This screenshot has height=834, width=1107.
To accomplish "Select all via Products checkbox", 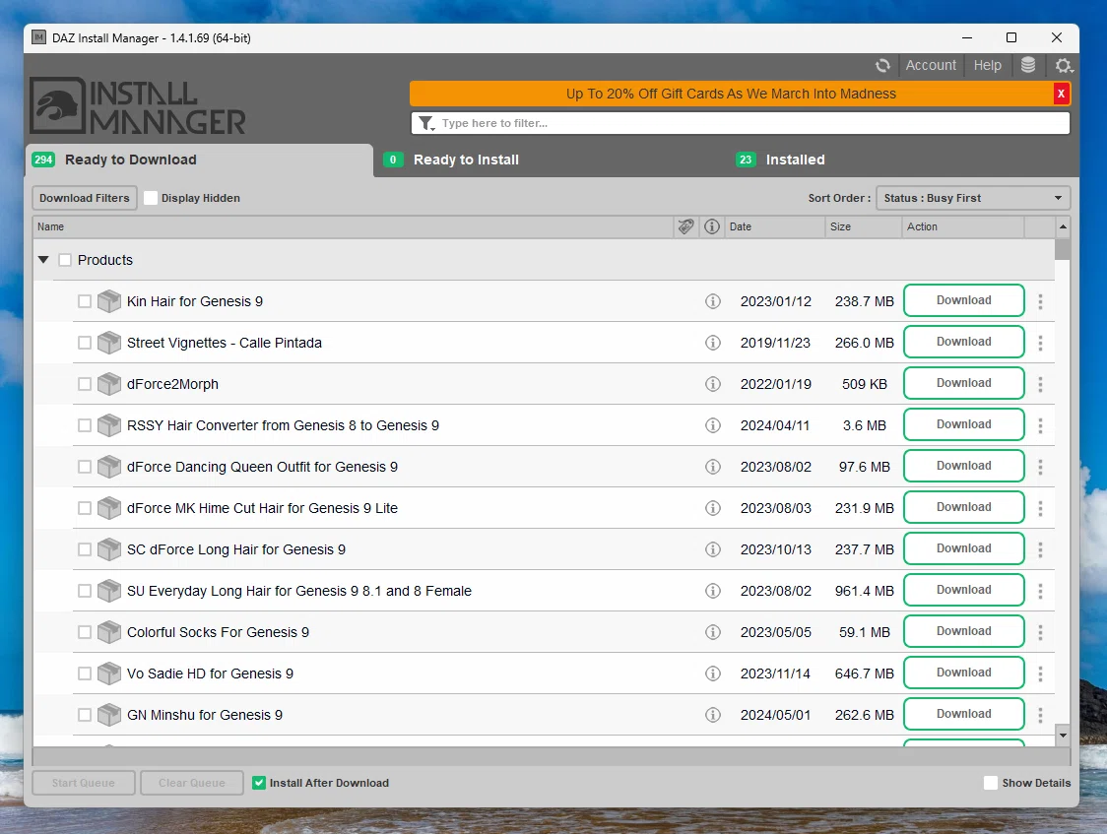I will tap(65, 260).
